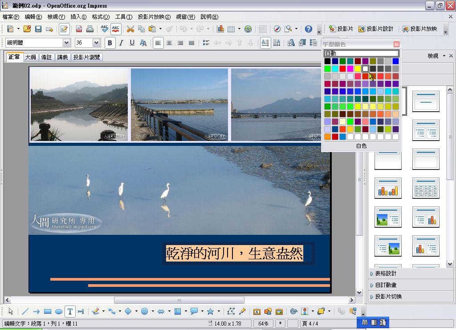Open a file with the folder icon
This screenshot has height=330, width=456.
click(27, 29)
